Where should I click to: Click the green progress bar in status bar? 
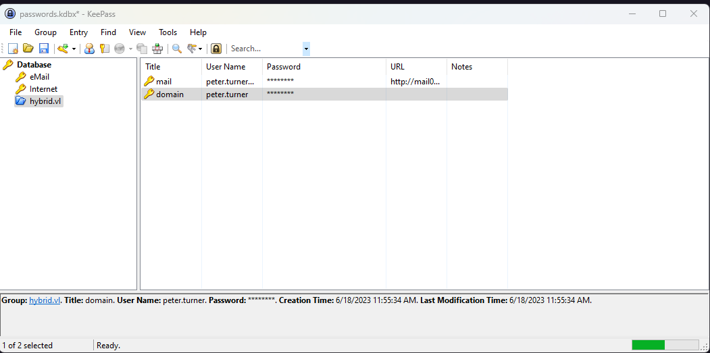point(665,345)
